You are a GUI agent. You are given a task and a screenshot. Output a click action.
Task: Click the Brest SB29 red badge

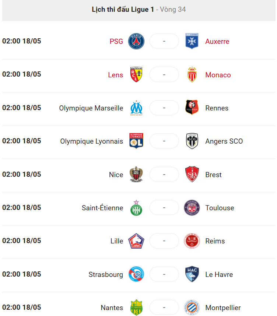point(192,174)
